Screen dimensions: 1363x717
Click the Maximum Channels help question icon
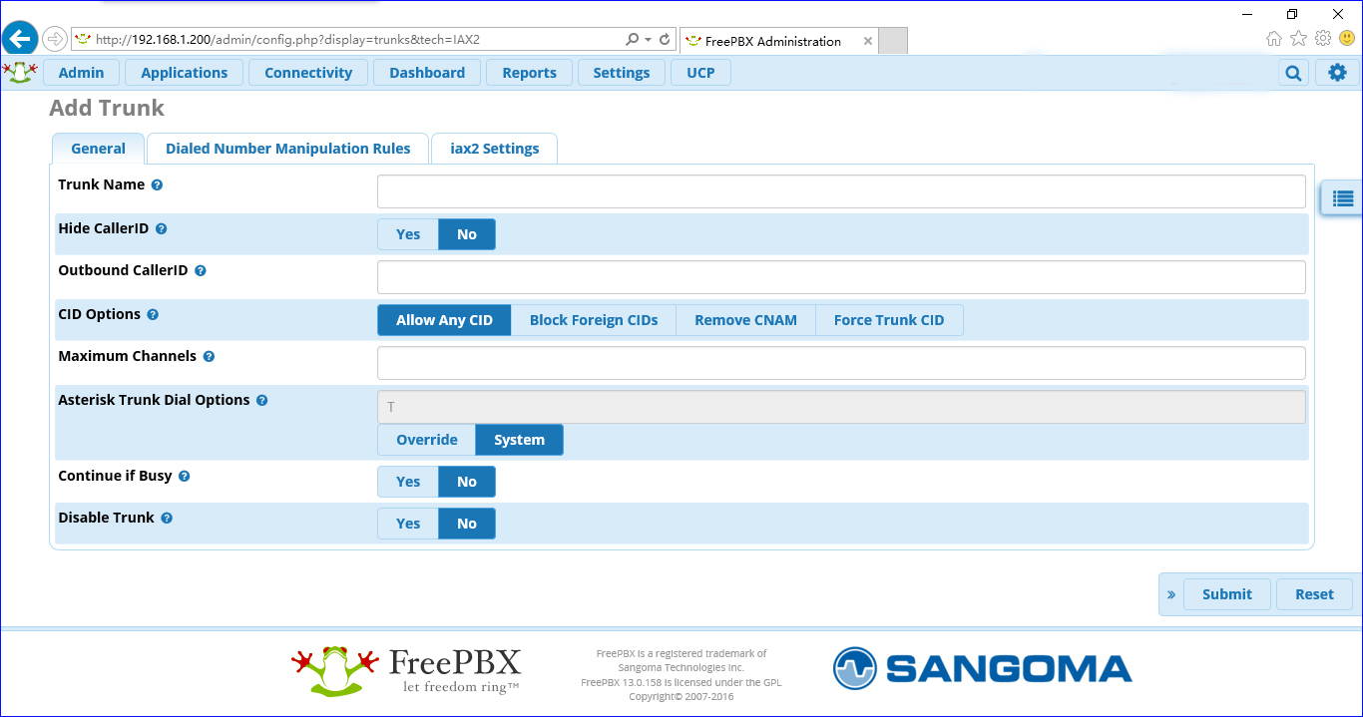pyautogui.click(x=208, y=355)
